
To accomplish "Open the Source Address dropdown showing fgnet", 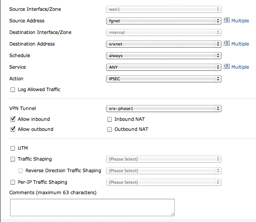I will click(163, 21).
